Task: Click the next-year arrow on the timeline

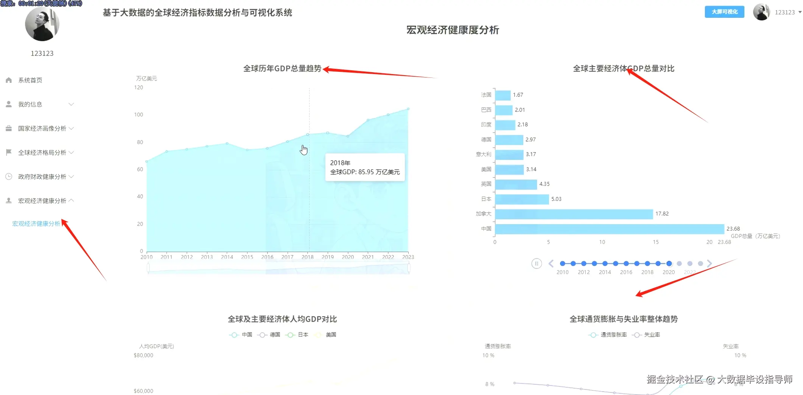Action: 710,263
